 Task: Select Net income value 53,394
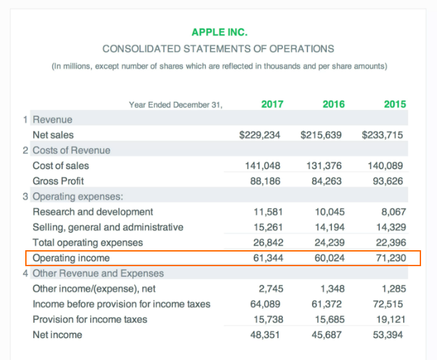[388, 335]
